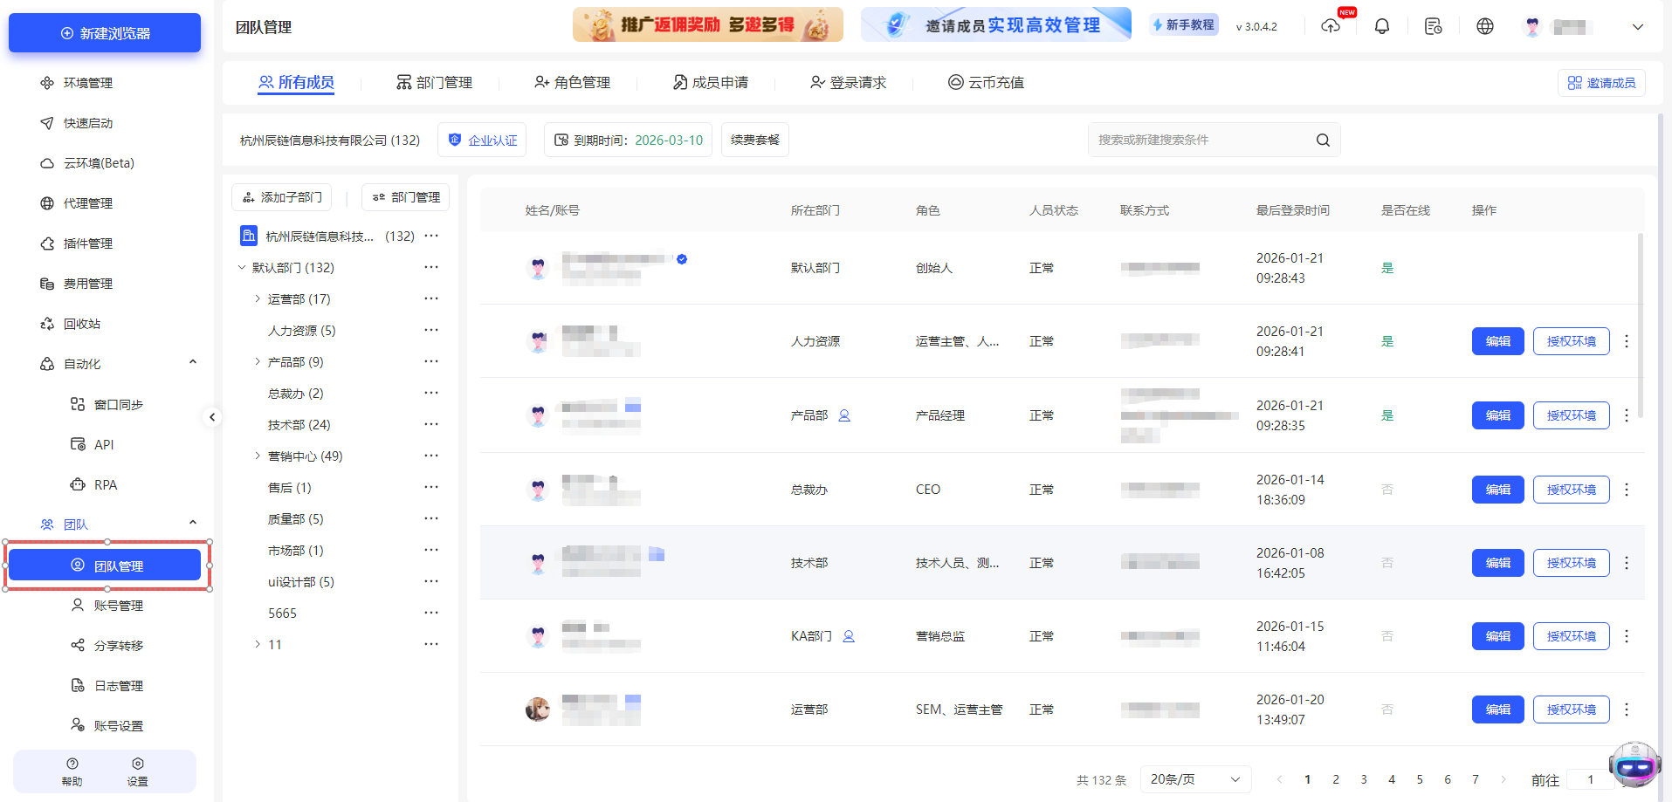
Task: Select 窗口同步 under 自动化
Action: pyautogui.click(x=120, y=403)
